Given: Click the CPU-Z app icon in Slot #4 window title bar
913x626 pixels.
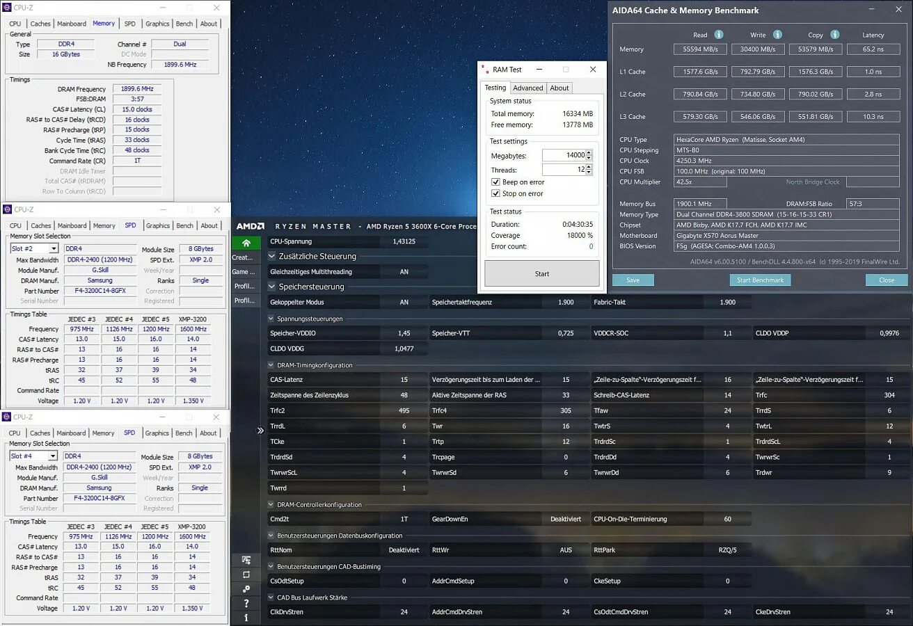Looking at the screenshot, I should pyautogui.click(x=7, y=417).
